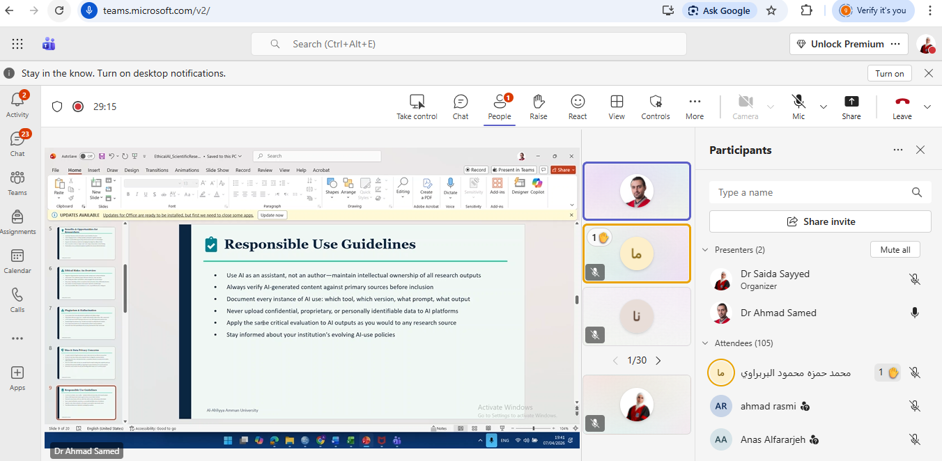Click the Raise hand icon
Viewport: 942px width, 461px height.
tap(538, 107)
